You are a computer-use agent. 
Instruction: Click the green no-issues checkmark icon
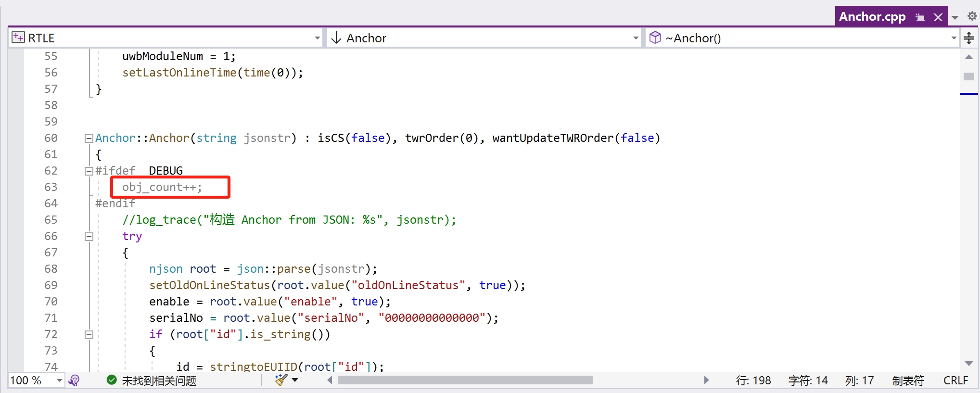click(x=112, y=380)
